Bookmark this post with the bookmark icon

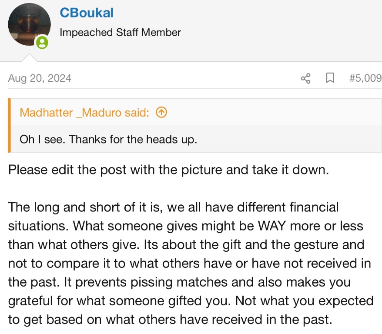coord(330,78)
